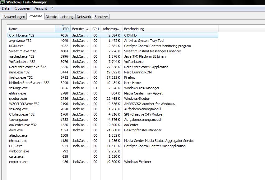Select the CCC.exe process

tap(113, 146)
